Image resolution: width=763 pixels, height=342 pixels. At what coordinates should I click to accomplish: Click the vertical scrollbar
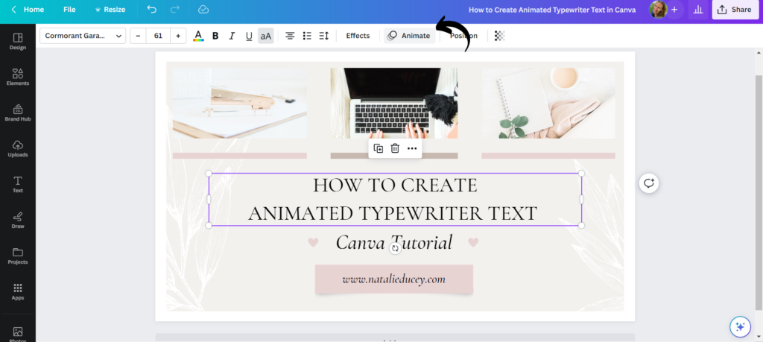pos(758,192)
